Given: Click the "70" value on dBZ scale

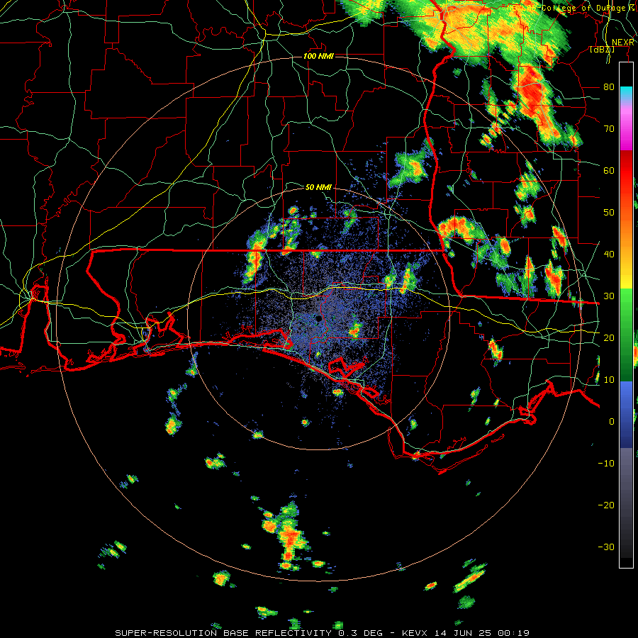Looking at the screenshot, I should coord(609,129).
